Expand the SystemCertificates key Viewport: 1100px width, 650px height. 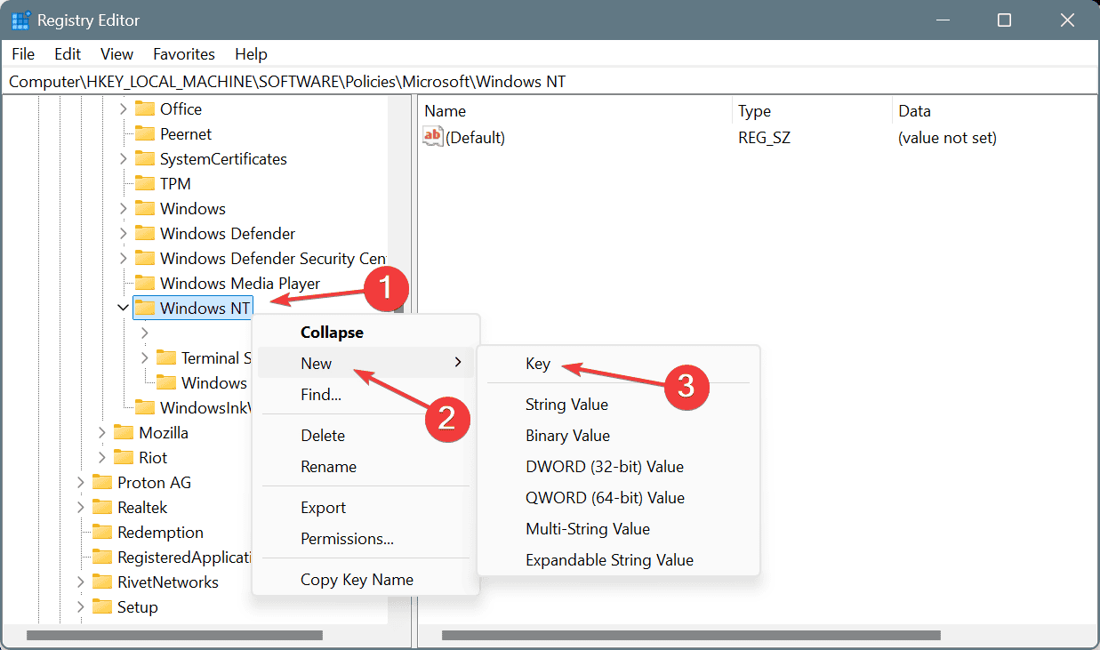pyautogui.click(x=123, y=158)
